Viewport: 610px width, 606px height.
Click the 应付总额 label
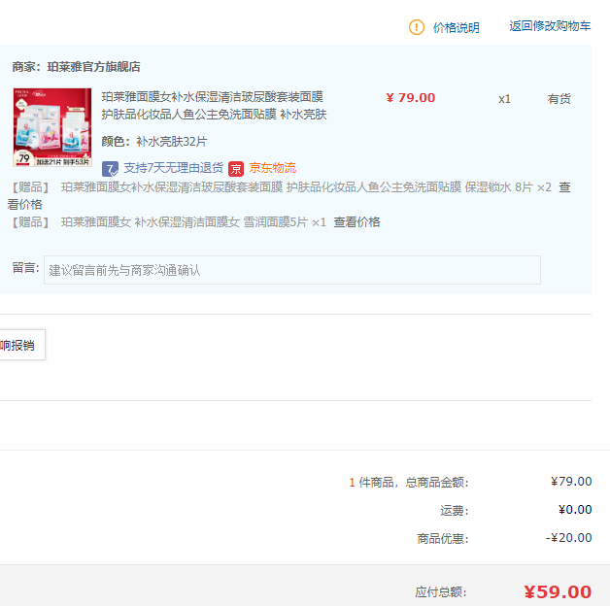(x=441, y=592)
